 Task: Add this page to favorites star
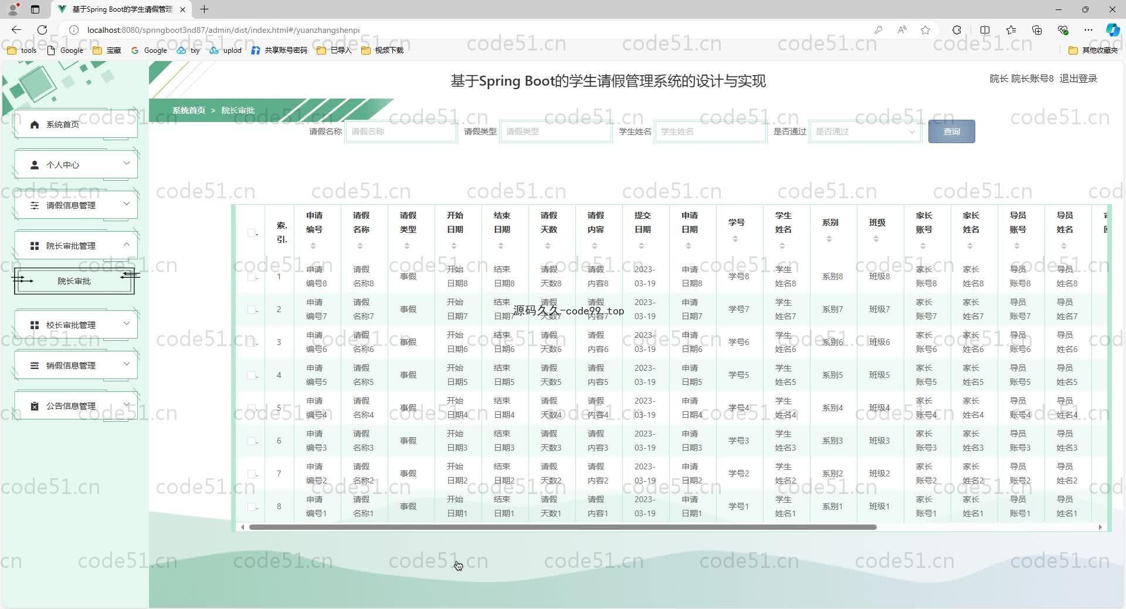coord(925,30)
